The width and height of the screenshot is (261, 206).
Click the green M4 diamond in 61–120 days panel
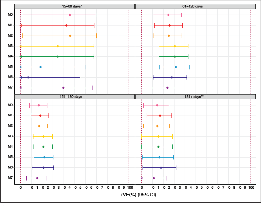point(175,57)
